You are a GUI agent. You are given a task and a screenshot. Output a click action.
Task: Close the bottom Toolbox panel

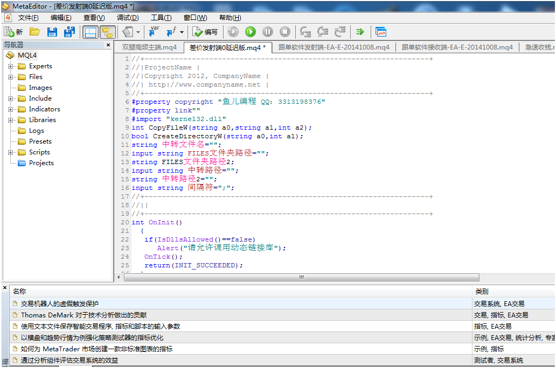click(5, 288)
